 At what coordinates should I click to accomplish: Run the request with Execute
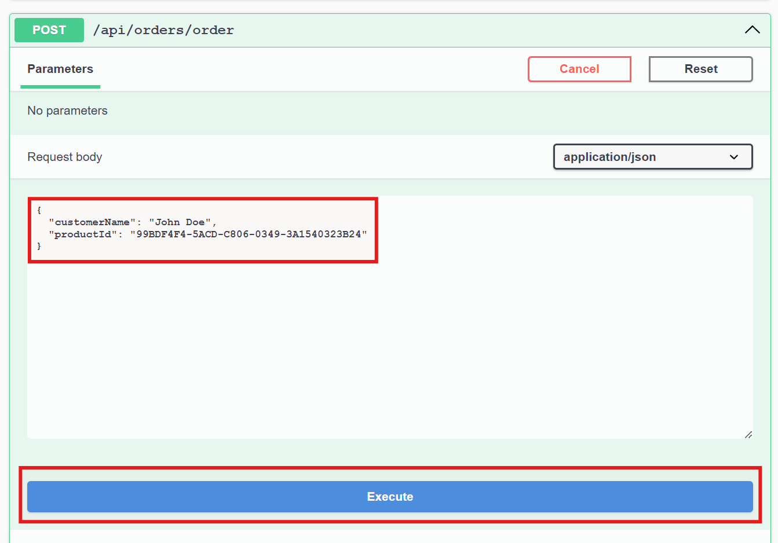coord(390,497)
